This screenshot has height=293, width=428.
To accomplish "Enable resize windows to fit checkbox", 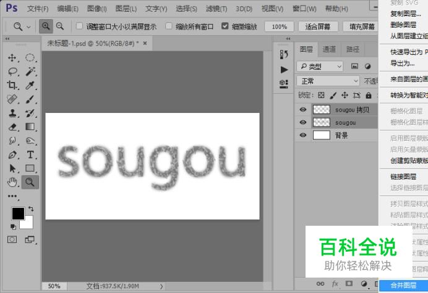I will (79, 26).
